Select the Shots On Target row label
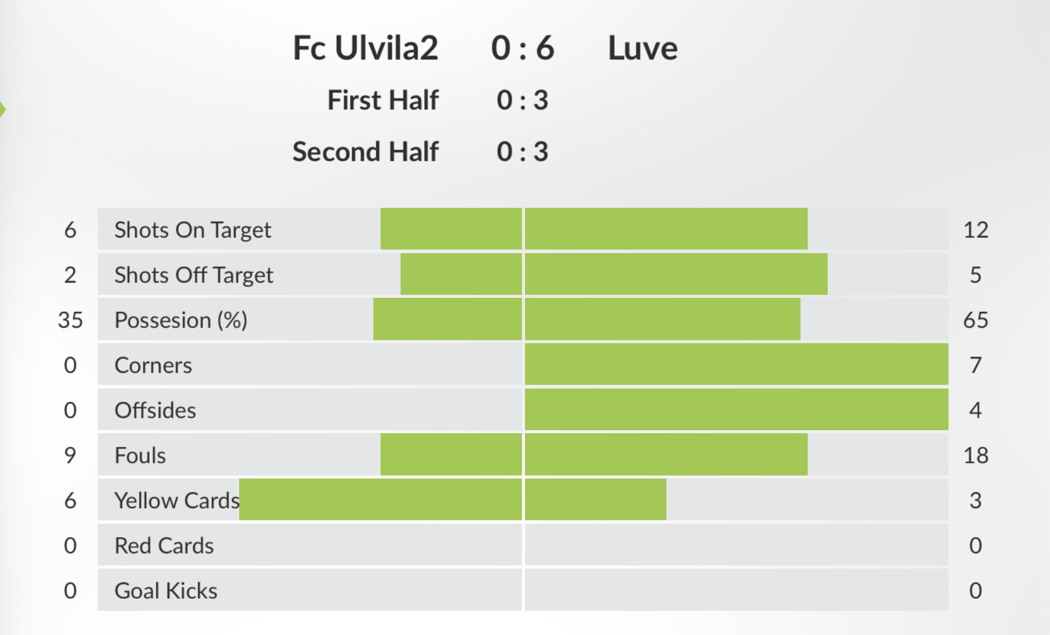 click(193, 230)
